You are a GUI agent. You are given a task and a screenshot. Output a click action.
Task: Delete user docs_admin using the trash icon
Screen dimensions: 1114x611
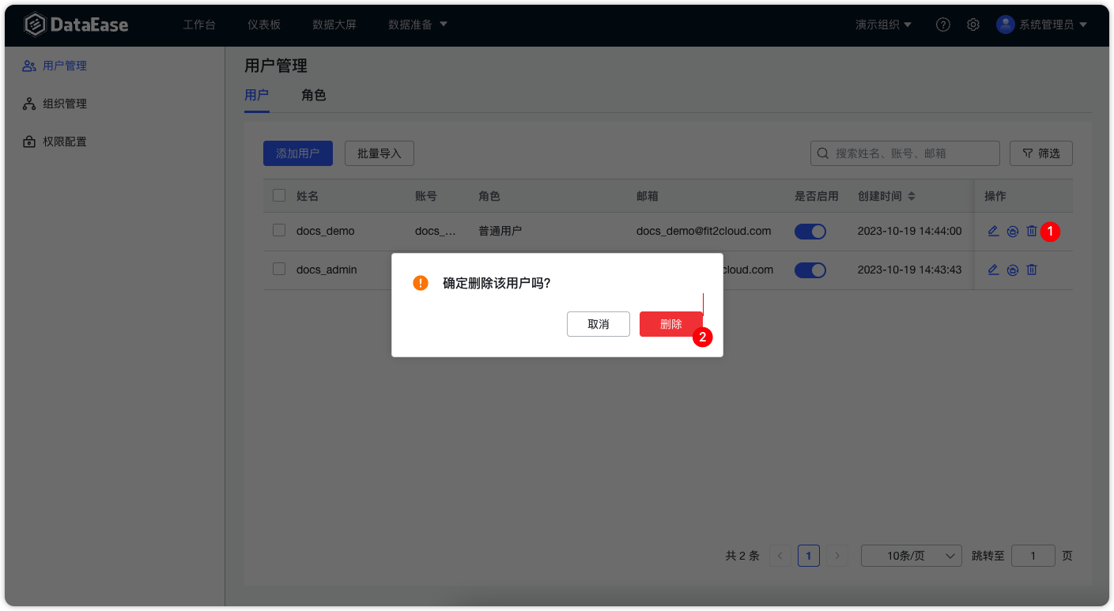1031,270
